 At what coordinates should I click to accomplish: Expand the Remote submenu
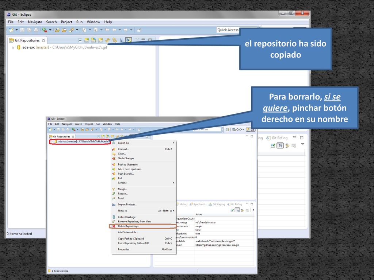pos(173,183)
